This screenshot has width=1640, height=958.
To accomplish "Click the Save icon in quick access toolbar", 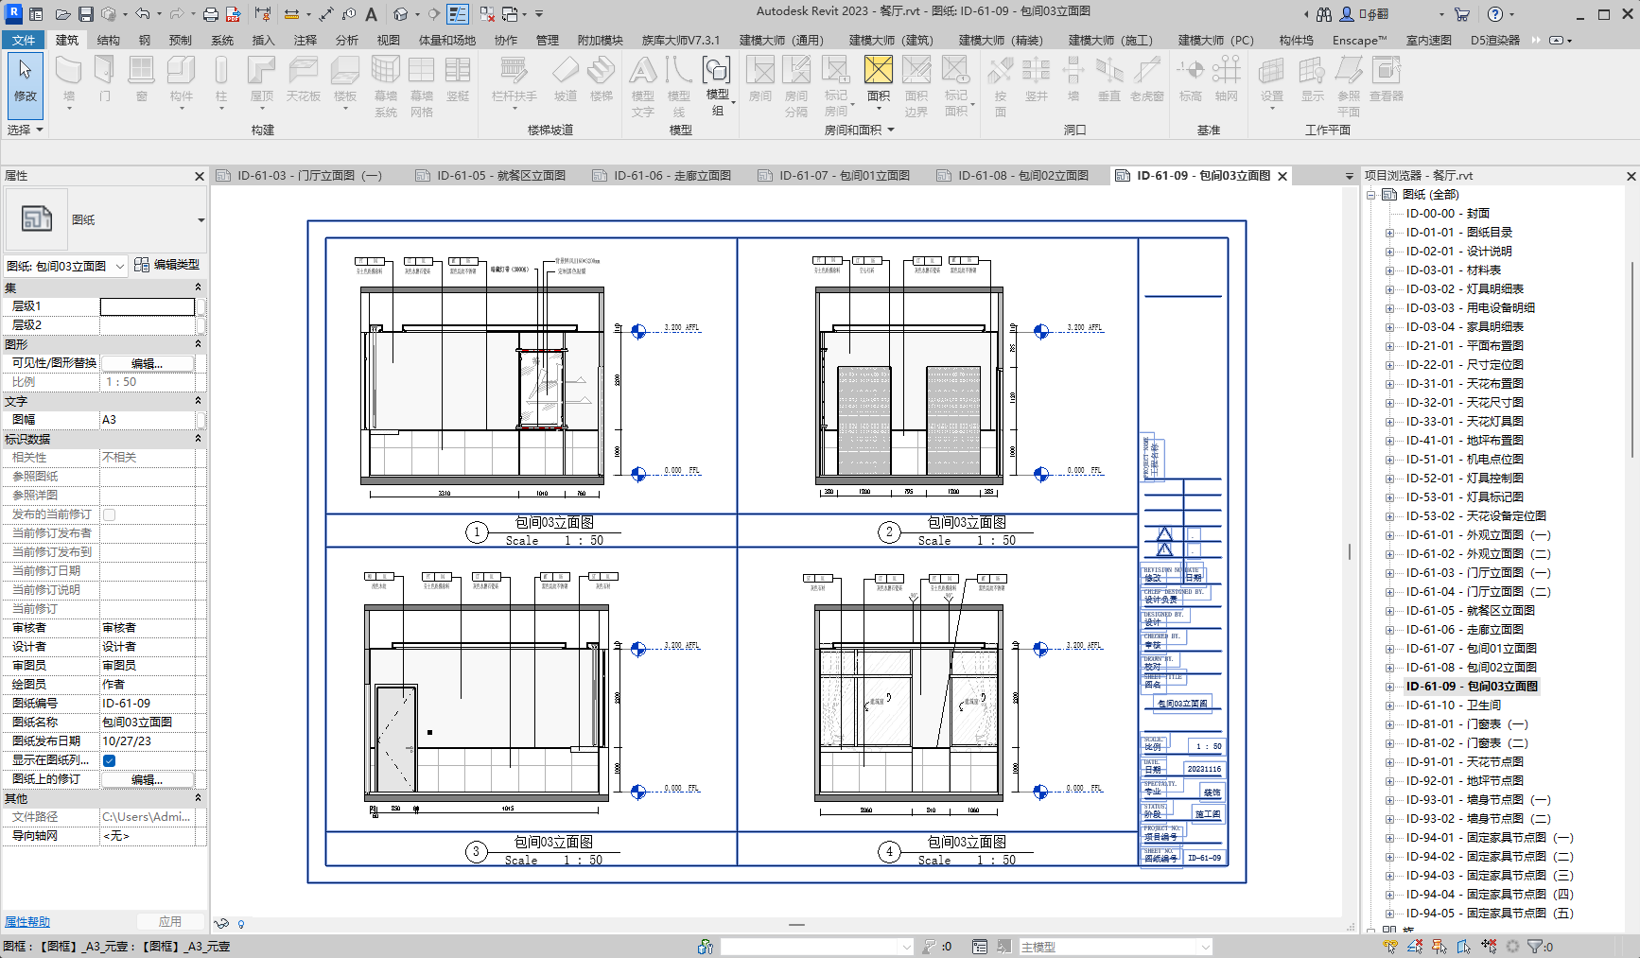I will point(86,14).
